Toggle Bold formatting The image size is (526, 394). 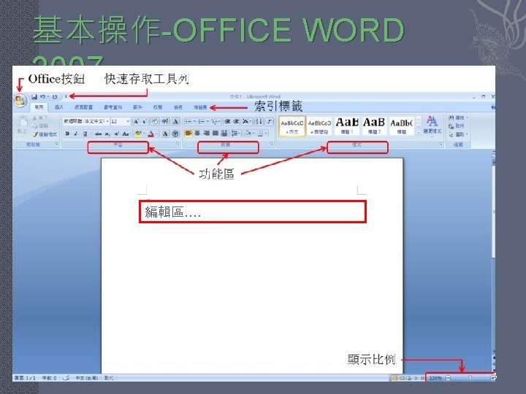(x=67, y=134)
